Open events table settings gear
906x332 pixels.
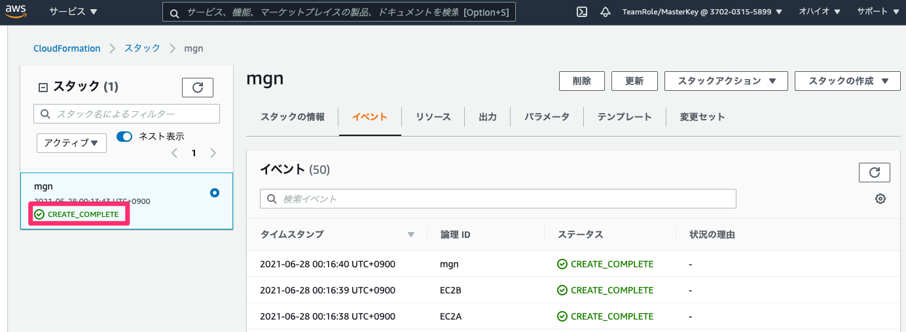(x=880, y=199)
